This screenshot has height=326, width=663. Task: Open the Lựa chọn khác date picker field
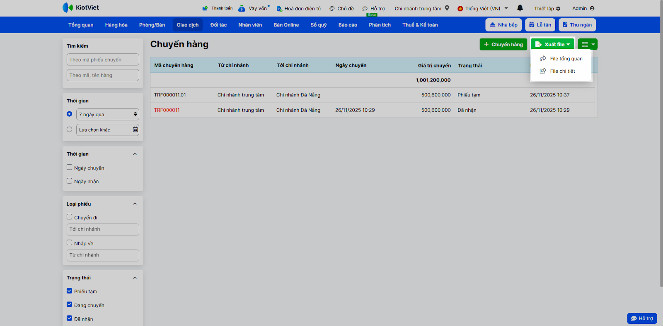pyautogui.click(x=108, y=130)
